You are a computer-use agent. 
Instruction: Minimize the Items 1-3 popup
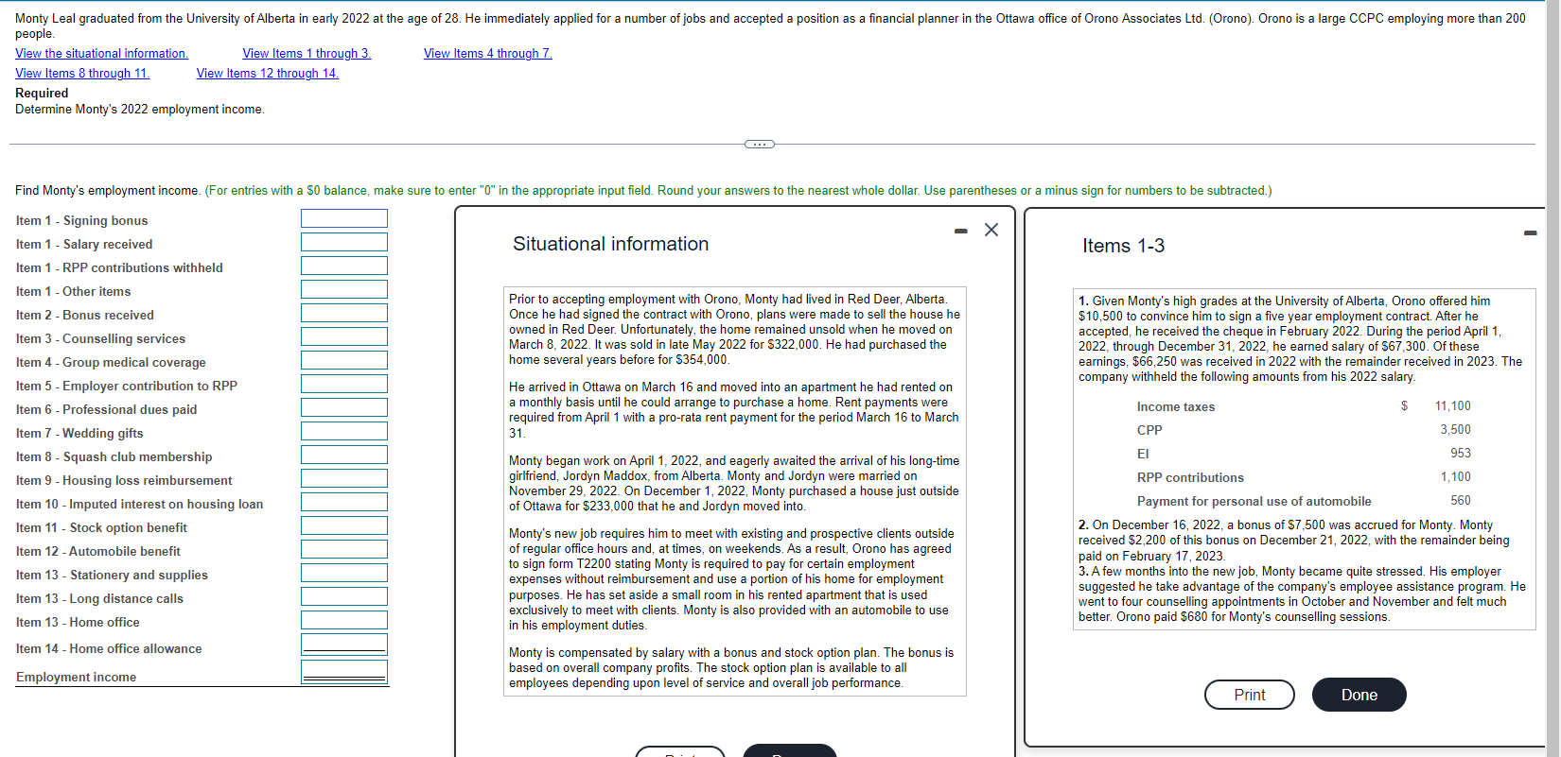[x=1530, y=232]
